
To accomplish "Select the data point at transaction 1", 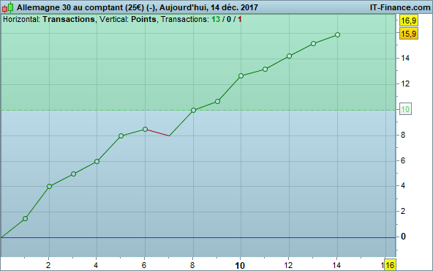I will 25,219.
